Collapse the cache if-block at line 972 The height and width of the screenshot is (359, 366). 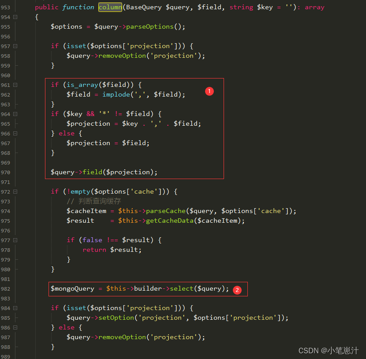coord(15,191)
